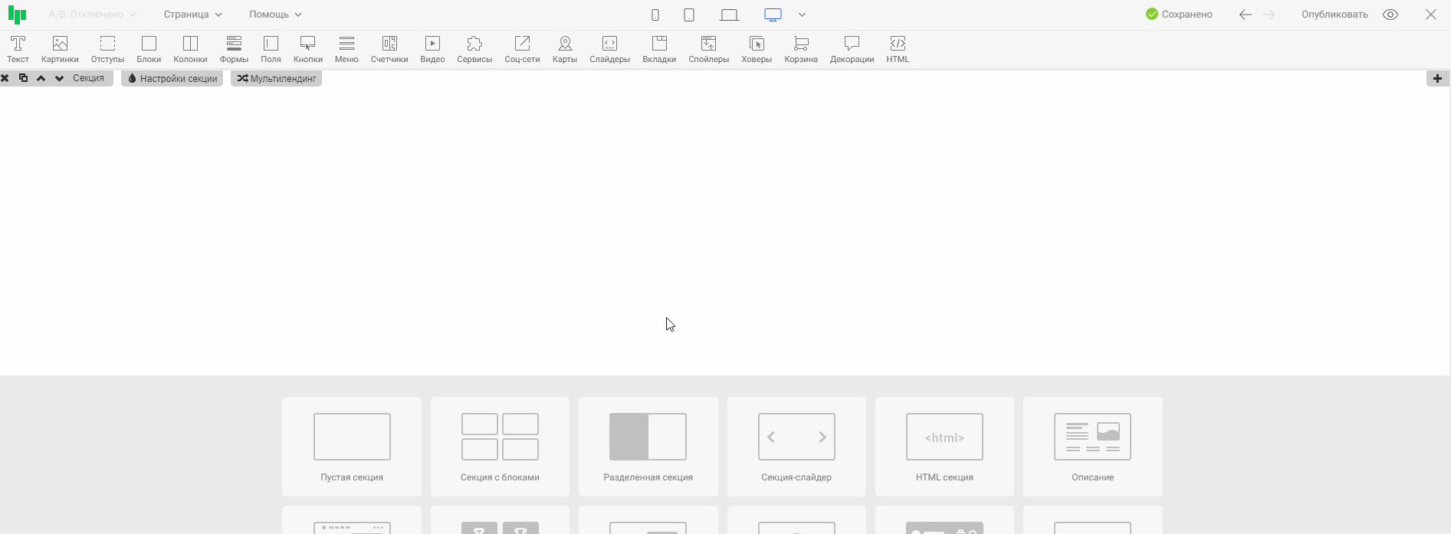
Task: Expand the device viewport chevron
Action: pyautogui.click(x=802, y=15)
